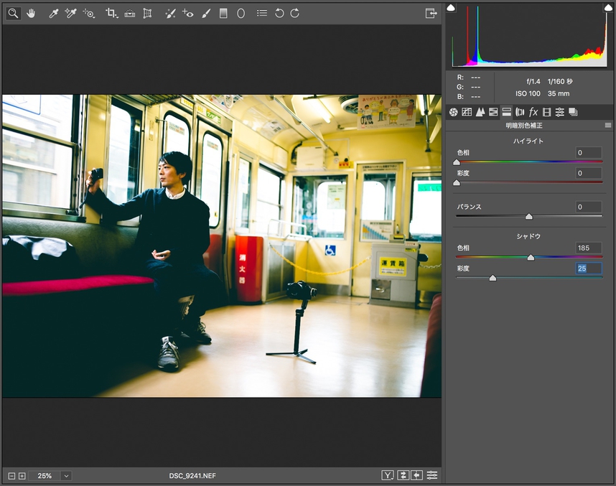Switch to the fx Effects panel tab
Screen dimensions: 616x486
533,112
